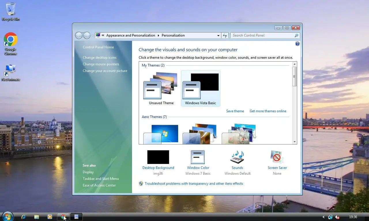This screenshot has height=221, width=369.
Task: Click the theme list scroll down arrow
Action: click(294, 142)
